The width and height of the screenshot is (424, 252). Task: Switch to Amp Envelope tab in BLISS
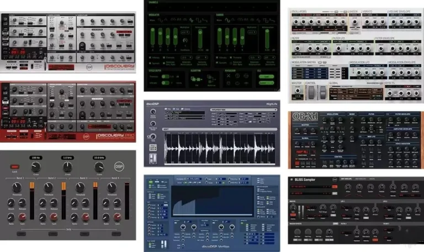pos(346,179)
